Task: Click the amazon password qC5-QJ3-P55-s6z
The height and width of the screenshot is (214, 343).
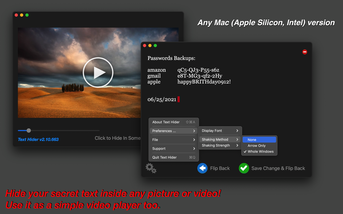Action: click(198, 70)
